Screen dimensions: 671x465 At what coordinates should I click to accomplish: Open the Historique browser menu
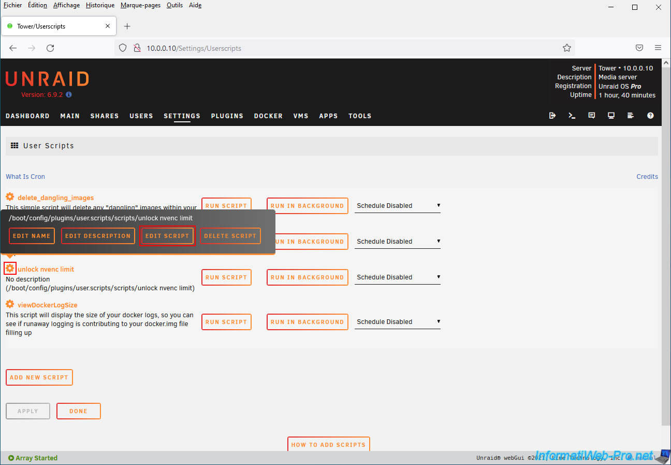pos(100,5)
